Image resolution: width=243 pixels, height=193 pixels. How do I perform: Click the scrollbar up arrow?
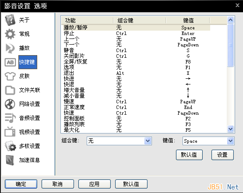(x=231, y=20)
